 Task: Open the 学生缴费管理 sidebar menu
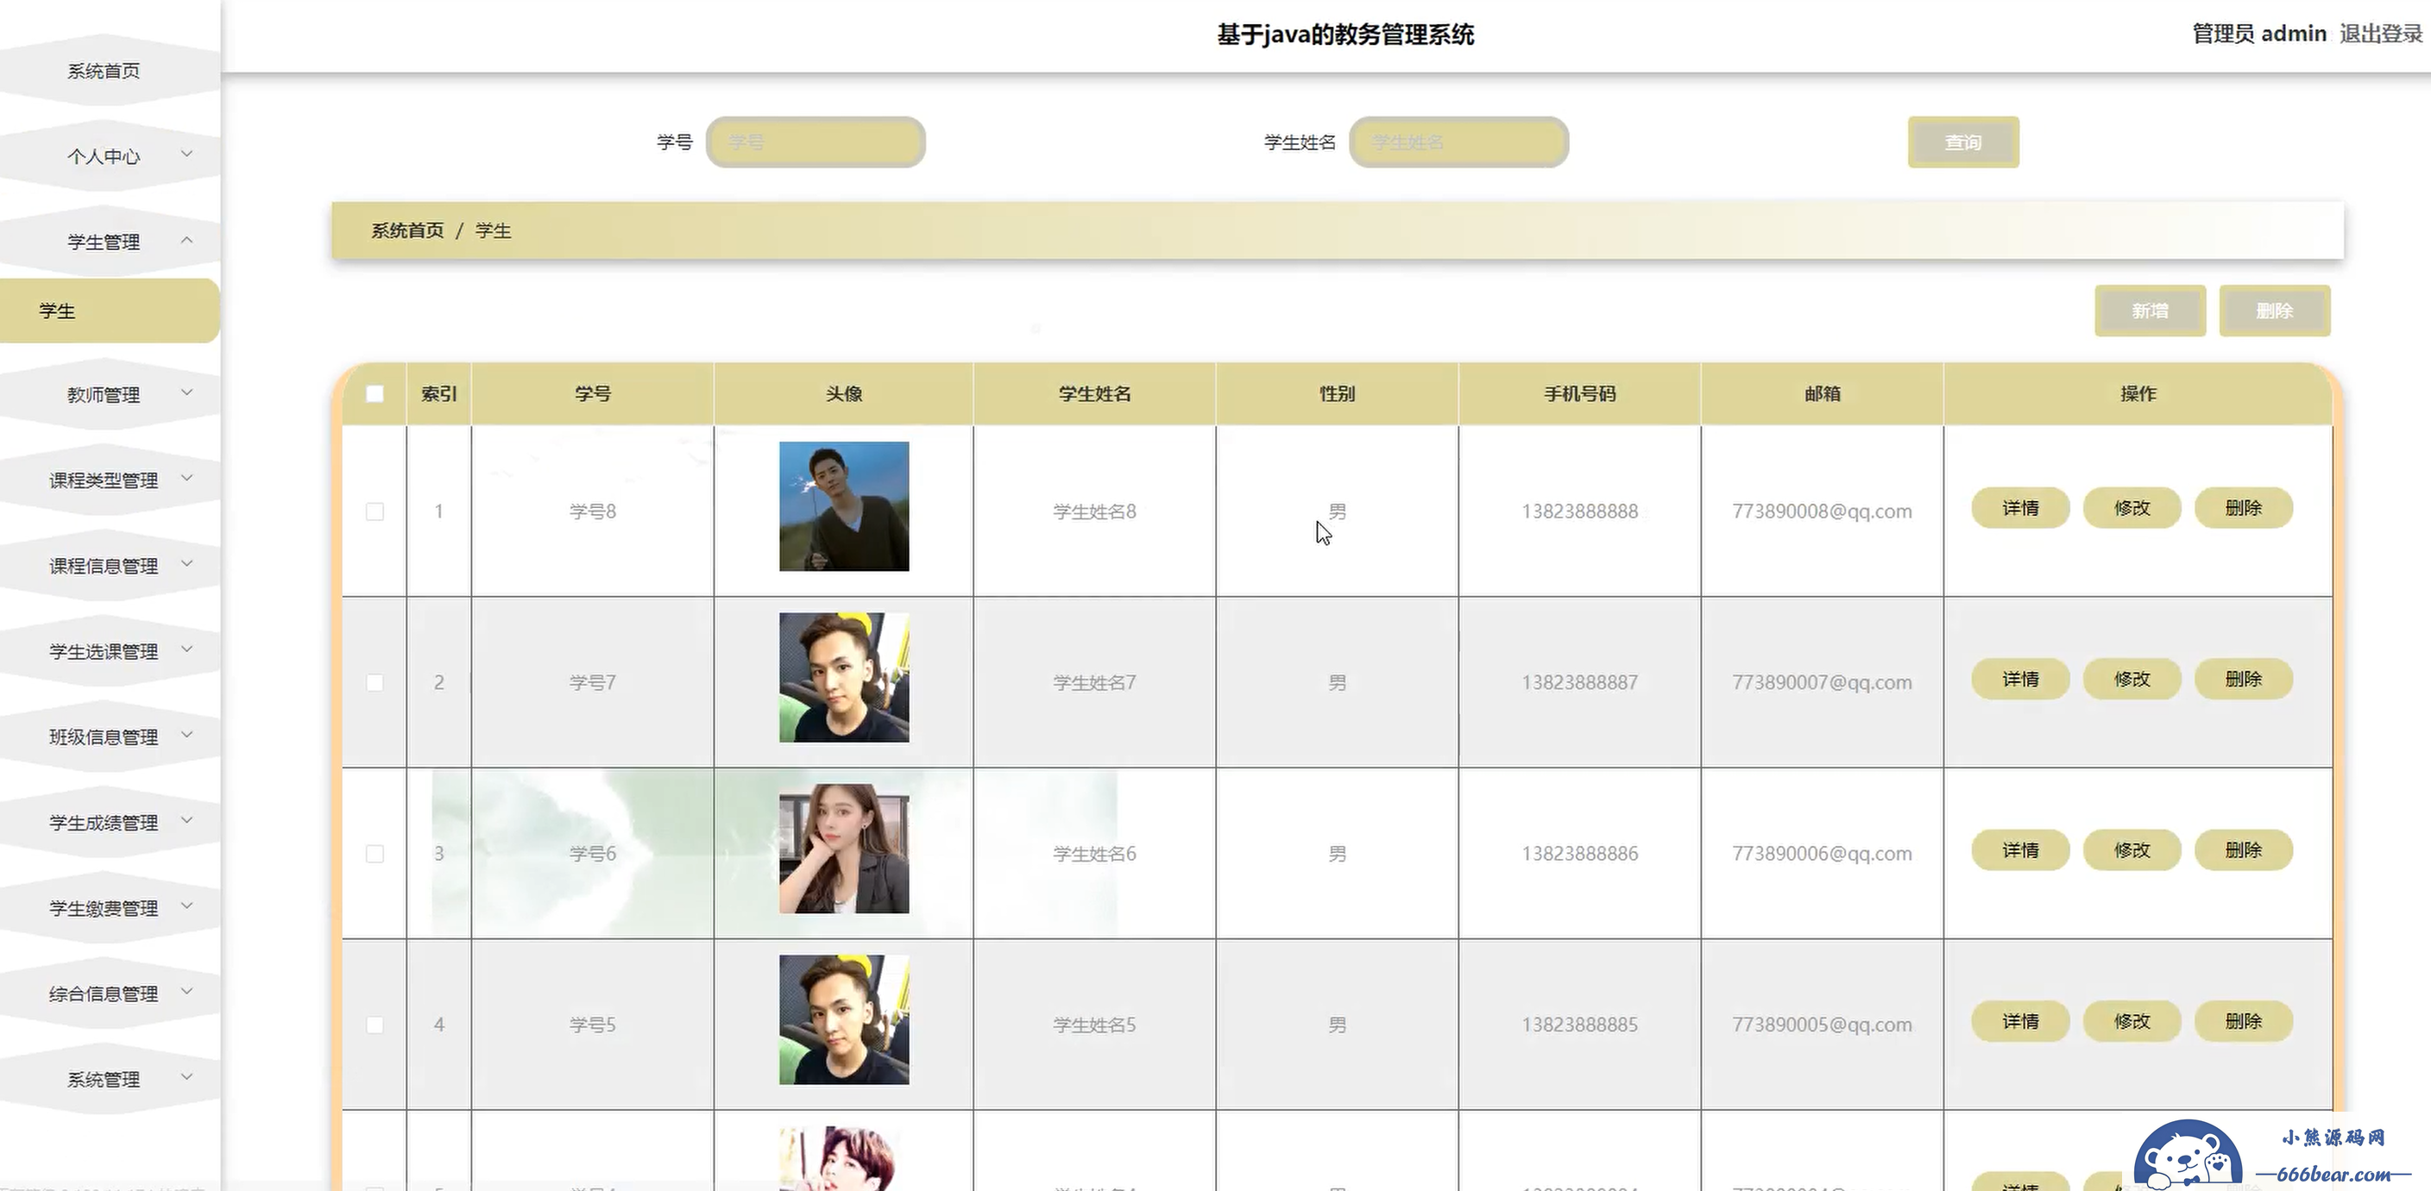[x=104, y=908]
